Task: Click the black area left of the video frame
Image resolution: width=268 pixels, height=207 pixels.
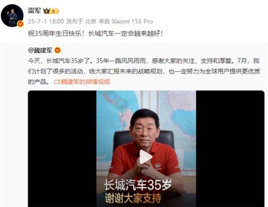Action: click(62, 149)
